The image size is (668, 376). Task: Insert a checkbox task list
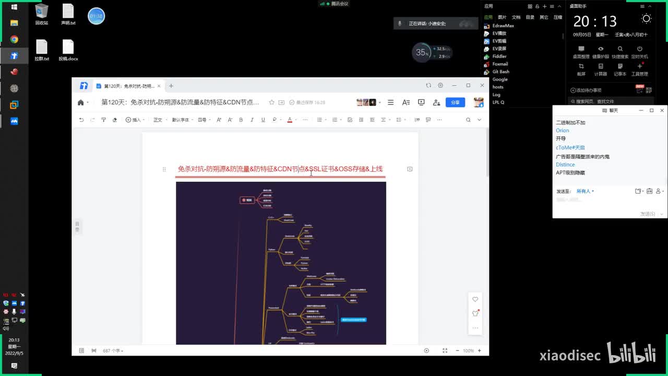pos(350,120)
